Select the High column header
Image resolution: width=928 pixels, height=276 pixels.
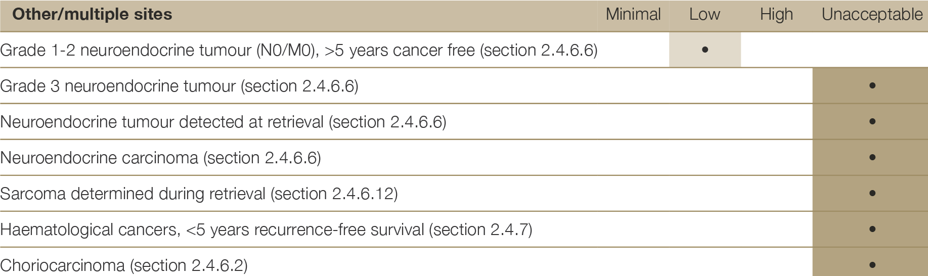pyautogui.click(x=776, y=15)
